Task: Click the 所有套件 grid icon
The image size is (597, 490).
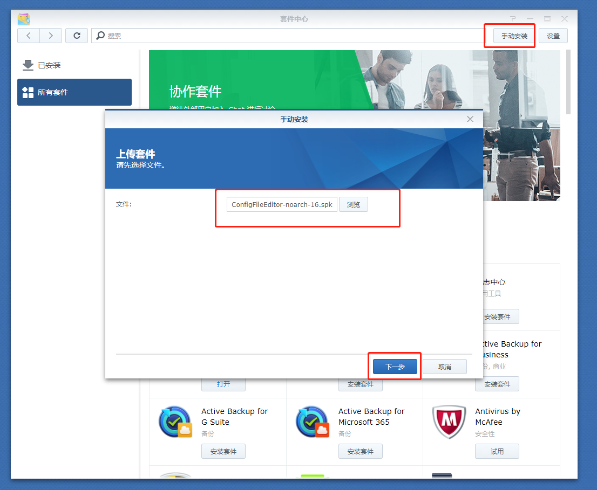Action: [x=28, y=92]
